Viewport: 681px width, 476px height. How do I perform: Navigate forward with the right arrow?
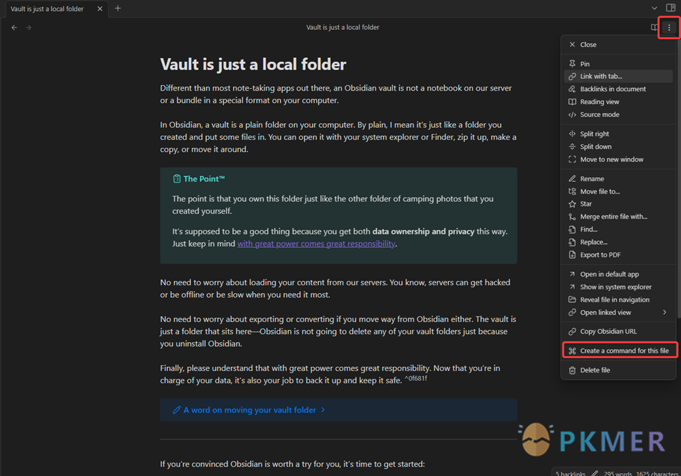tap(29, 27)
